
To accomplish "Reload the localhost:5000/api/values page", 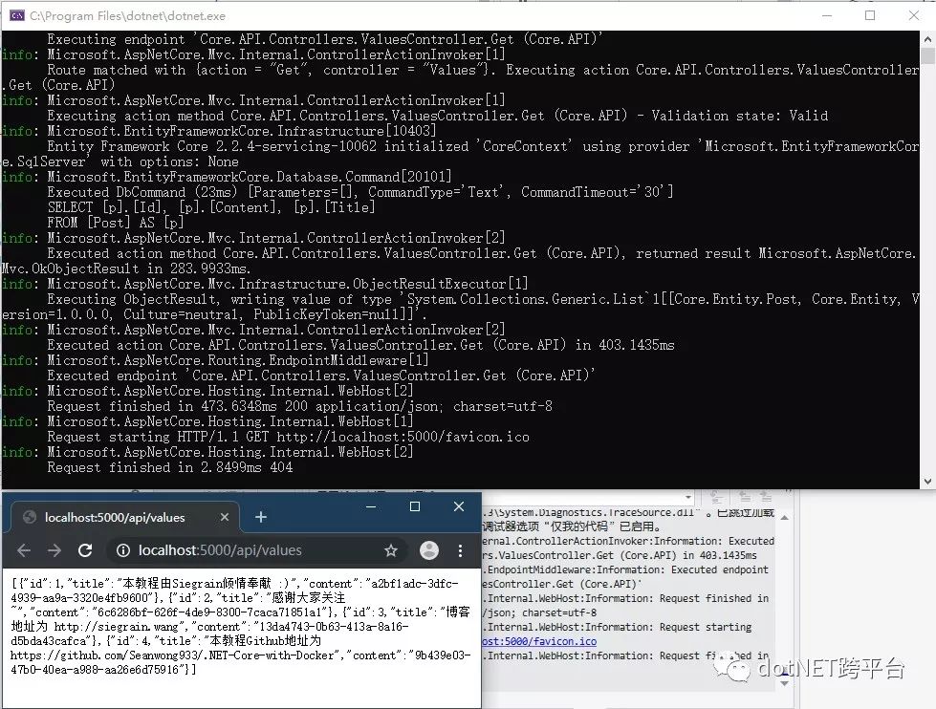I will (x=85, y=550).
